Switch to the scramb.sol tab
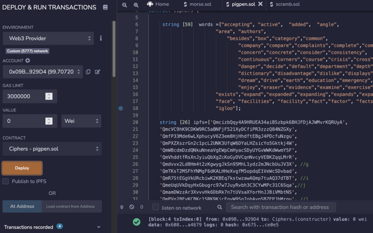This screenshot has height=233, width=373. (285, 4)
